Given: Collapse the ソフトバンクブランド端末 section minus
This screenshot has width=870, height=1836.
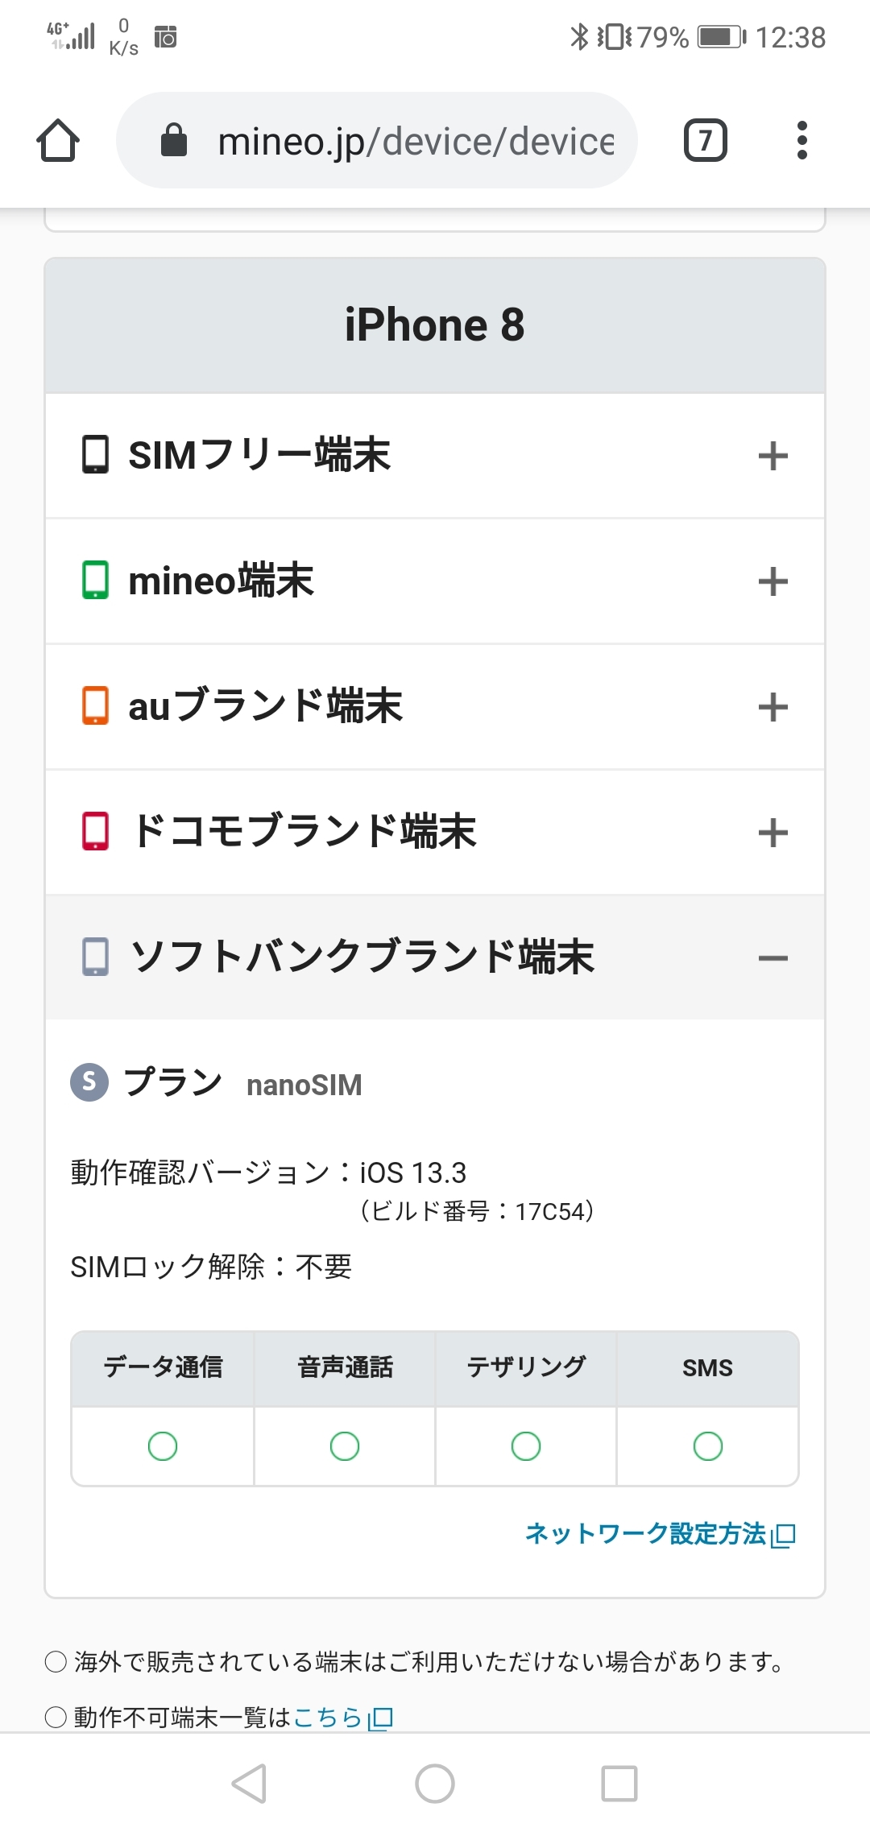Looking at the screenshot, I should 773,958.
